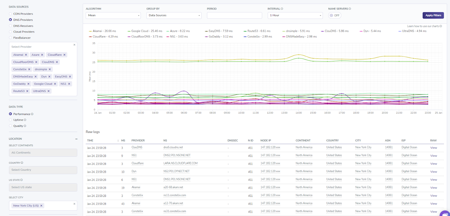Clear all selected providers
Image resolution: width=450 pixels, height=216 pixels.
[x=74, y=45]
